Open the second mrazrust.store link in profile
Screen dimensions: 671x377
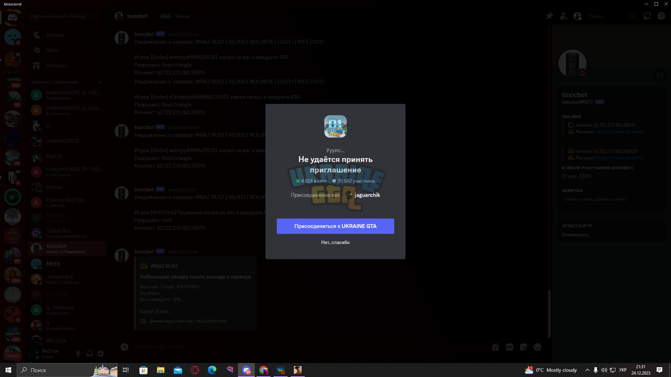(620, 158)
